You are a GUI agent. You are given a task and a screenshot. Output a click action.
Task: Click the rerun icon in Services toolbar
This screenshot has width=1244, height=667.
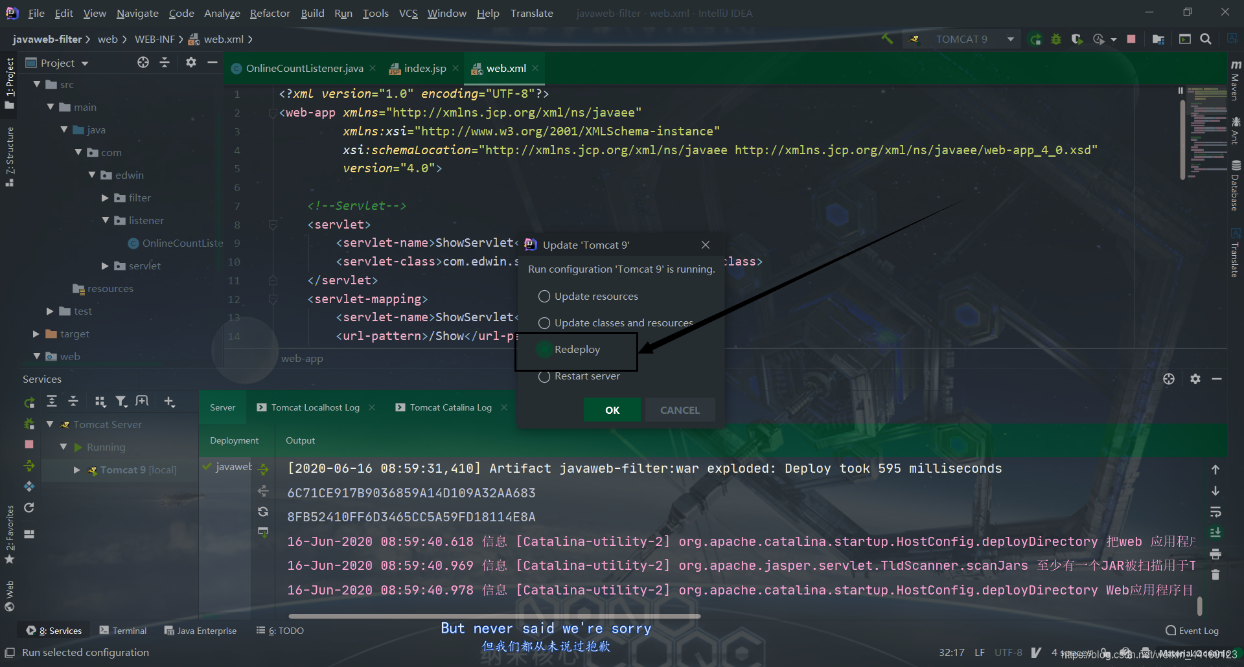[29, 402]
